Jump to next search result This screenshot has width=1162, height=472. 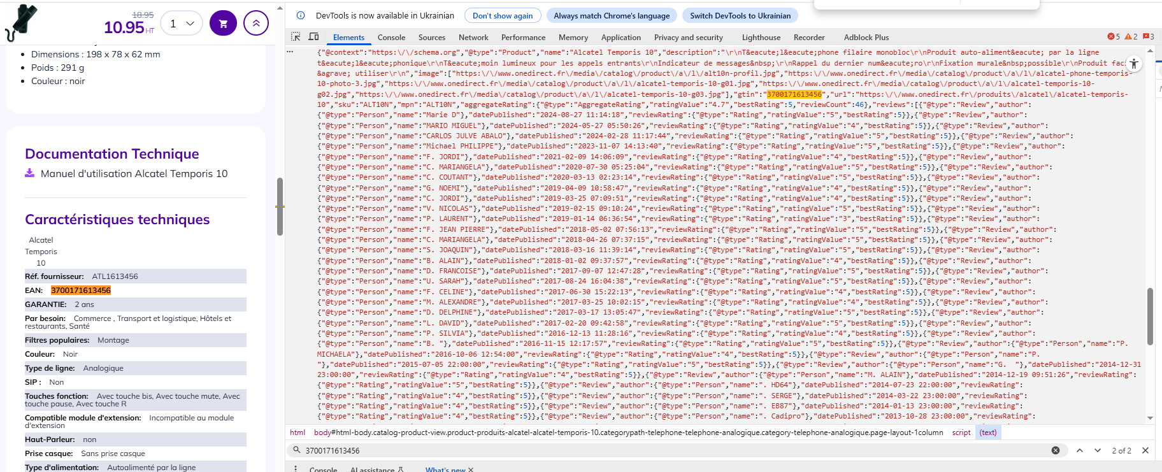1098,450
